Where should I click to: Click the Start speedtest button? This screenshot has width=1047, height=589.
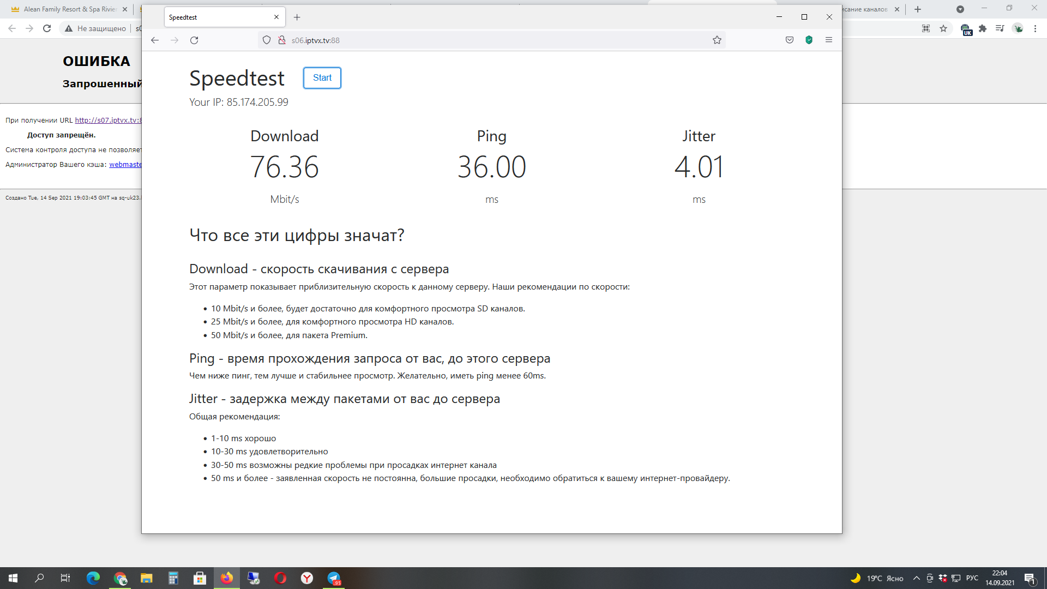(322, 78)
